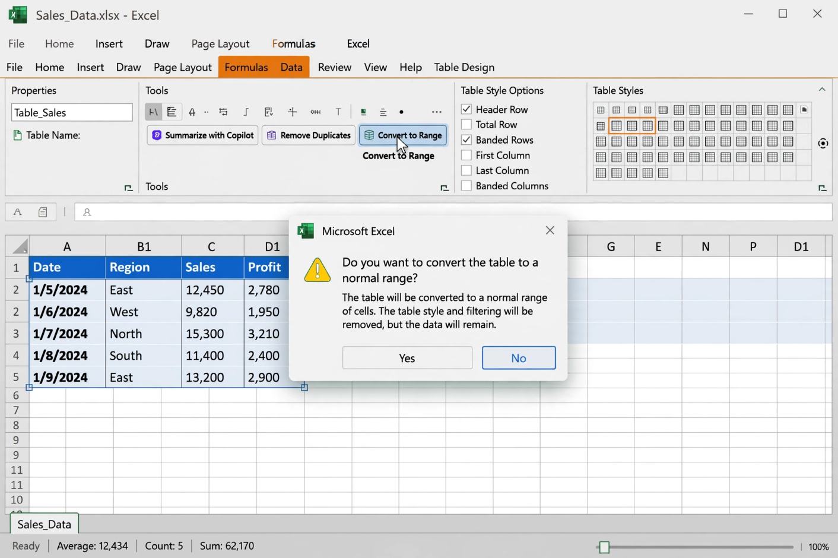The width and height of the screenshot is (838, 558).
Task: Click the black dot icon in Tools
Action: (x=402, y=112)
